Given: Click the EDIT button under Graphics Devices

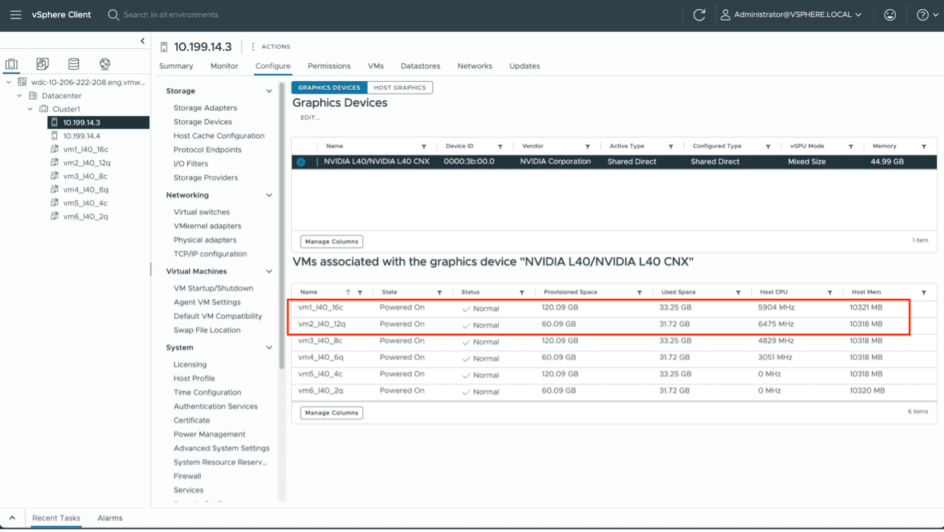Looking at the screenshot, I should (x=310, y=117).
